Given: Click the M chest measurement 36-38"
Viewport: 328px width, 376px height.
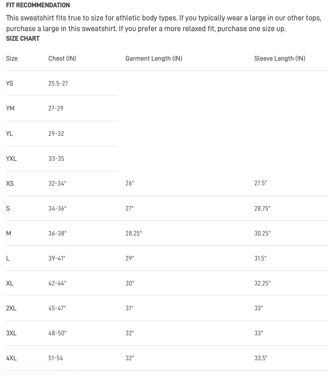Looking at the screenshot, I should (x=58, y=233).
